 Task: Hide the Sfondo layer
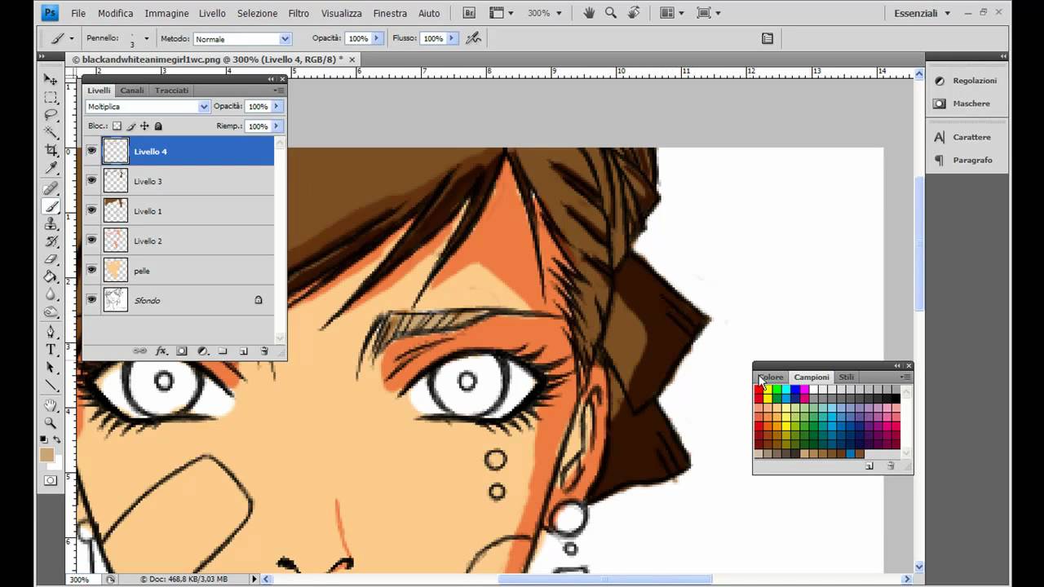point(91,300)
